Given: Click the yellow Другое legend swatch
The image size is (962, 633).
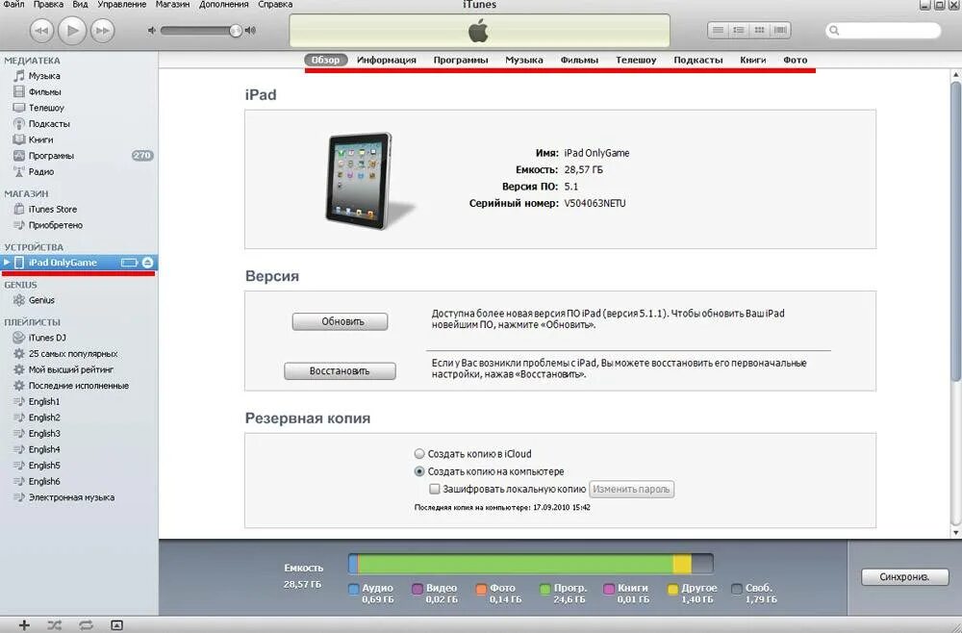Looking at the screenshot, I should coord(673,590).
